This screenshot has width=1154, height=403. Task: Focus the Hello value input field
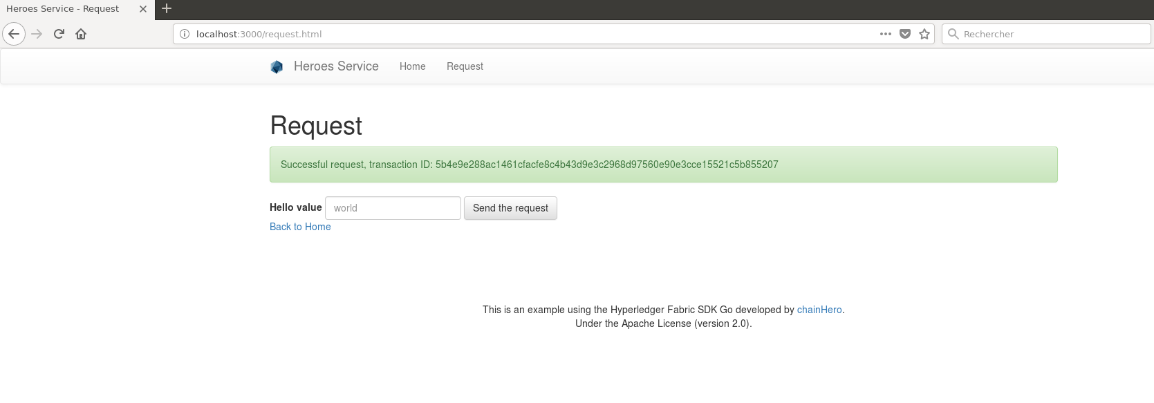pos(393,208)
